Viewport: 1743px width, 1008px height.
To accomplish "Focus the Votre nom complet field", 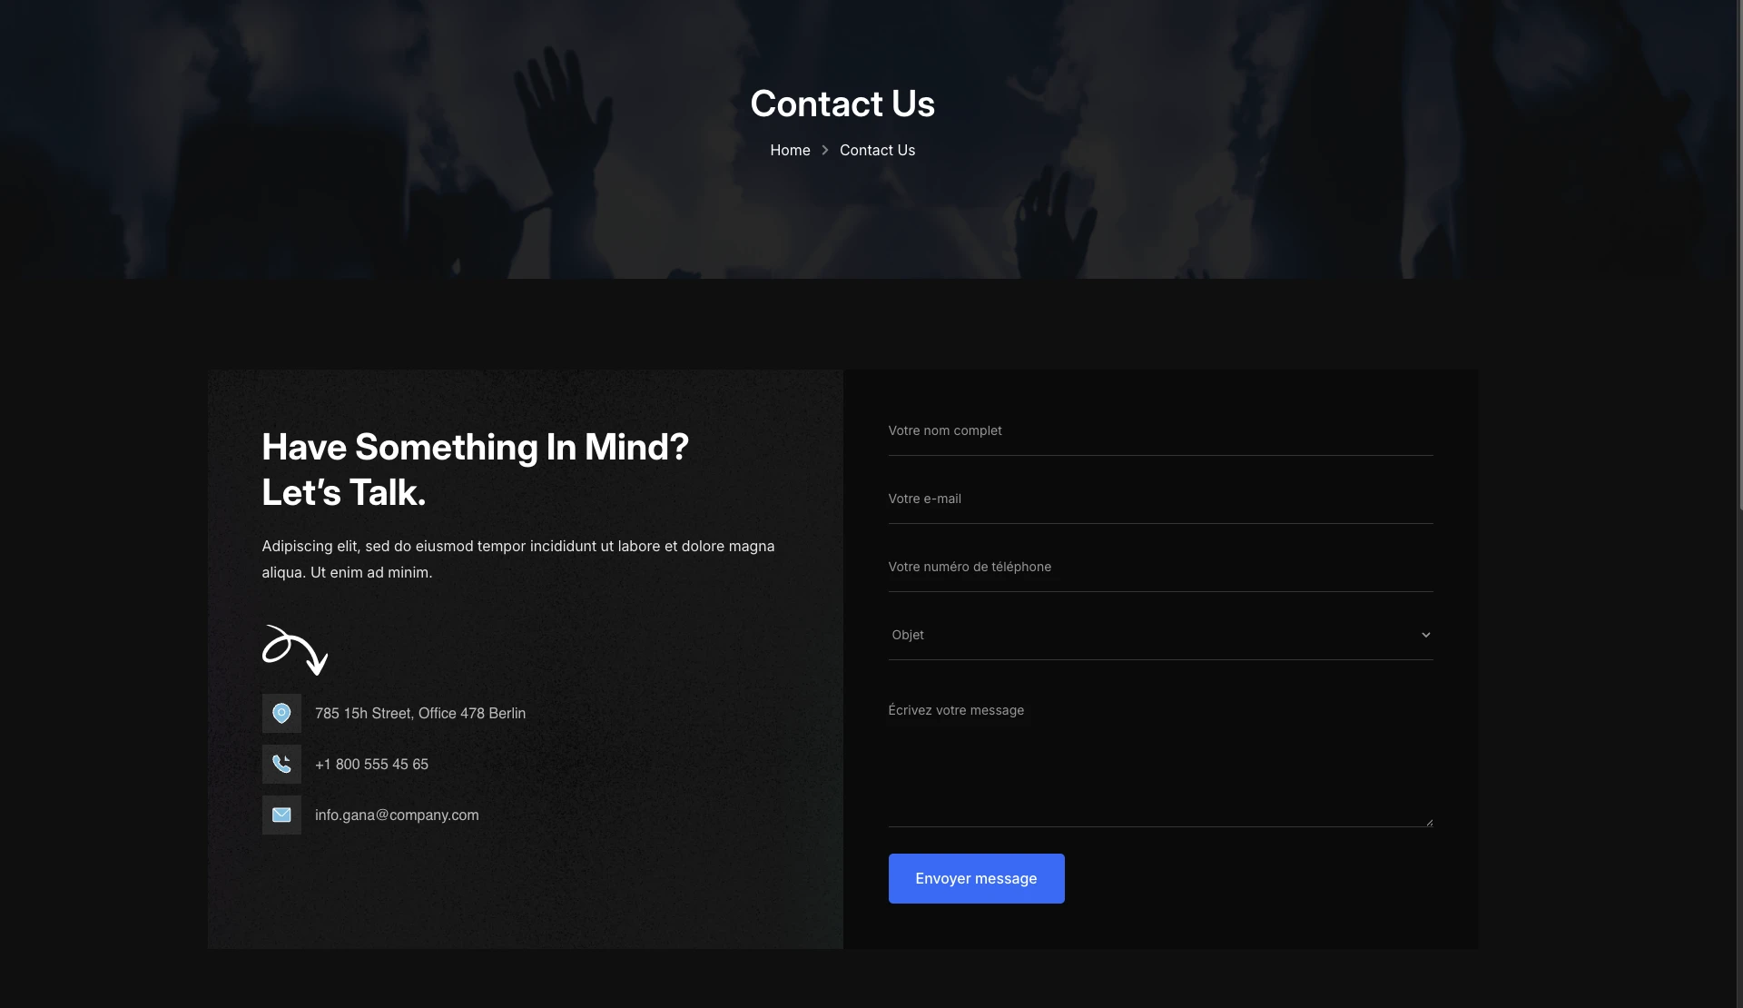I will [x=1160, y=430].
